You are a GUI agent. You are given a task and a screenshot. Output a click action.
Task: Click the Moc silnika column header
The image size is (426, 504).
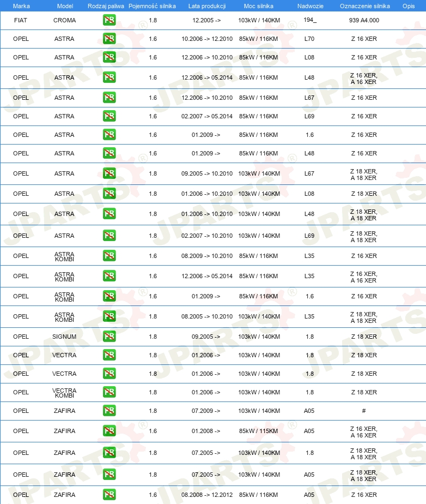258,6
